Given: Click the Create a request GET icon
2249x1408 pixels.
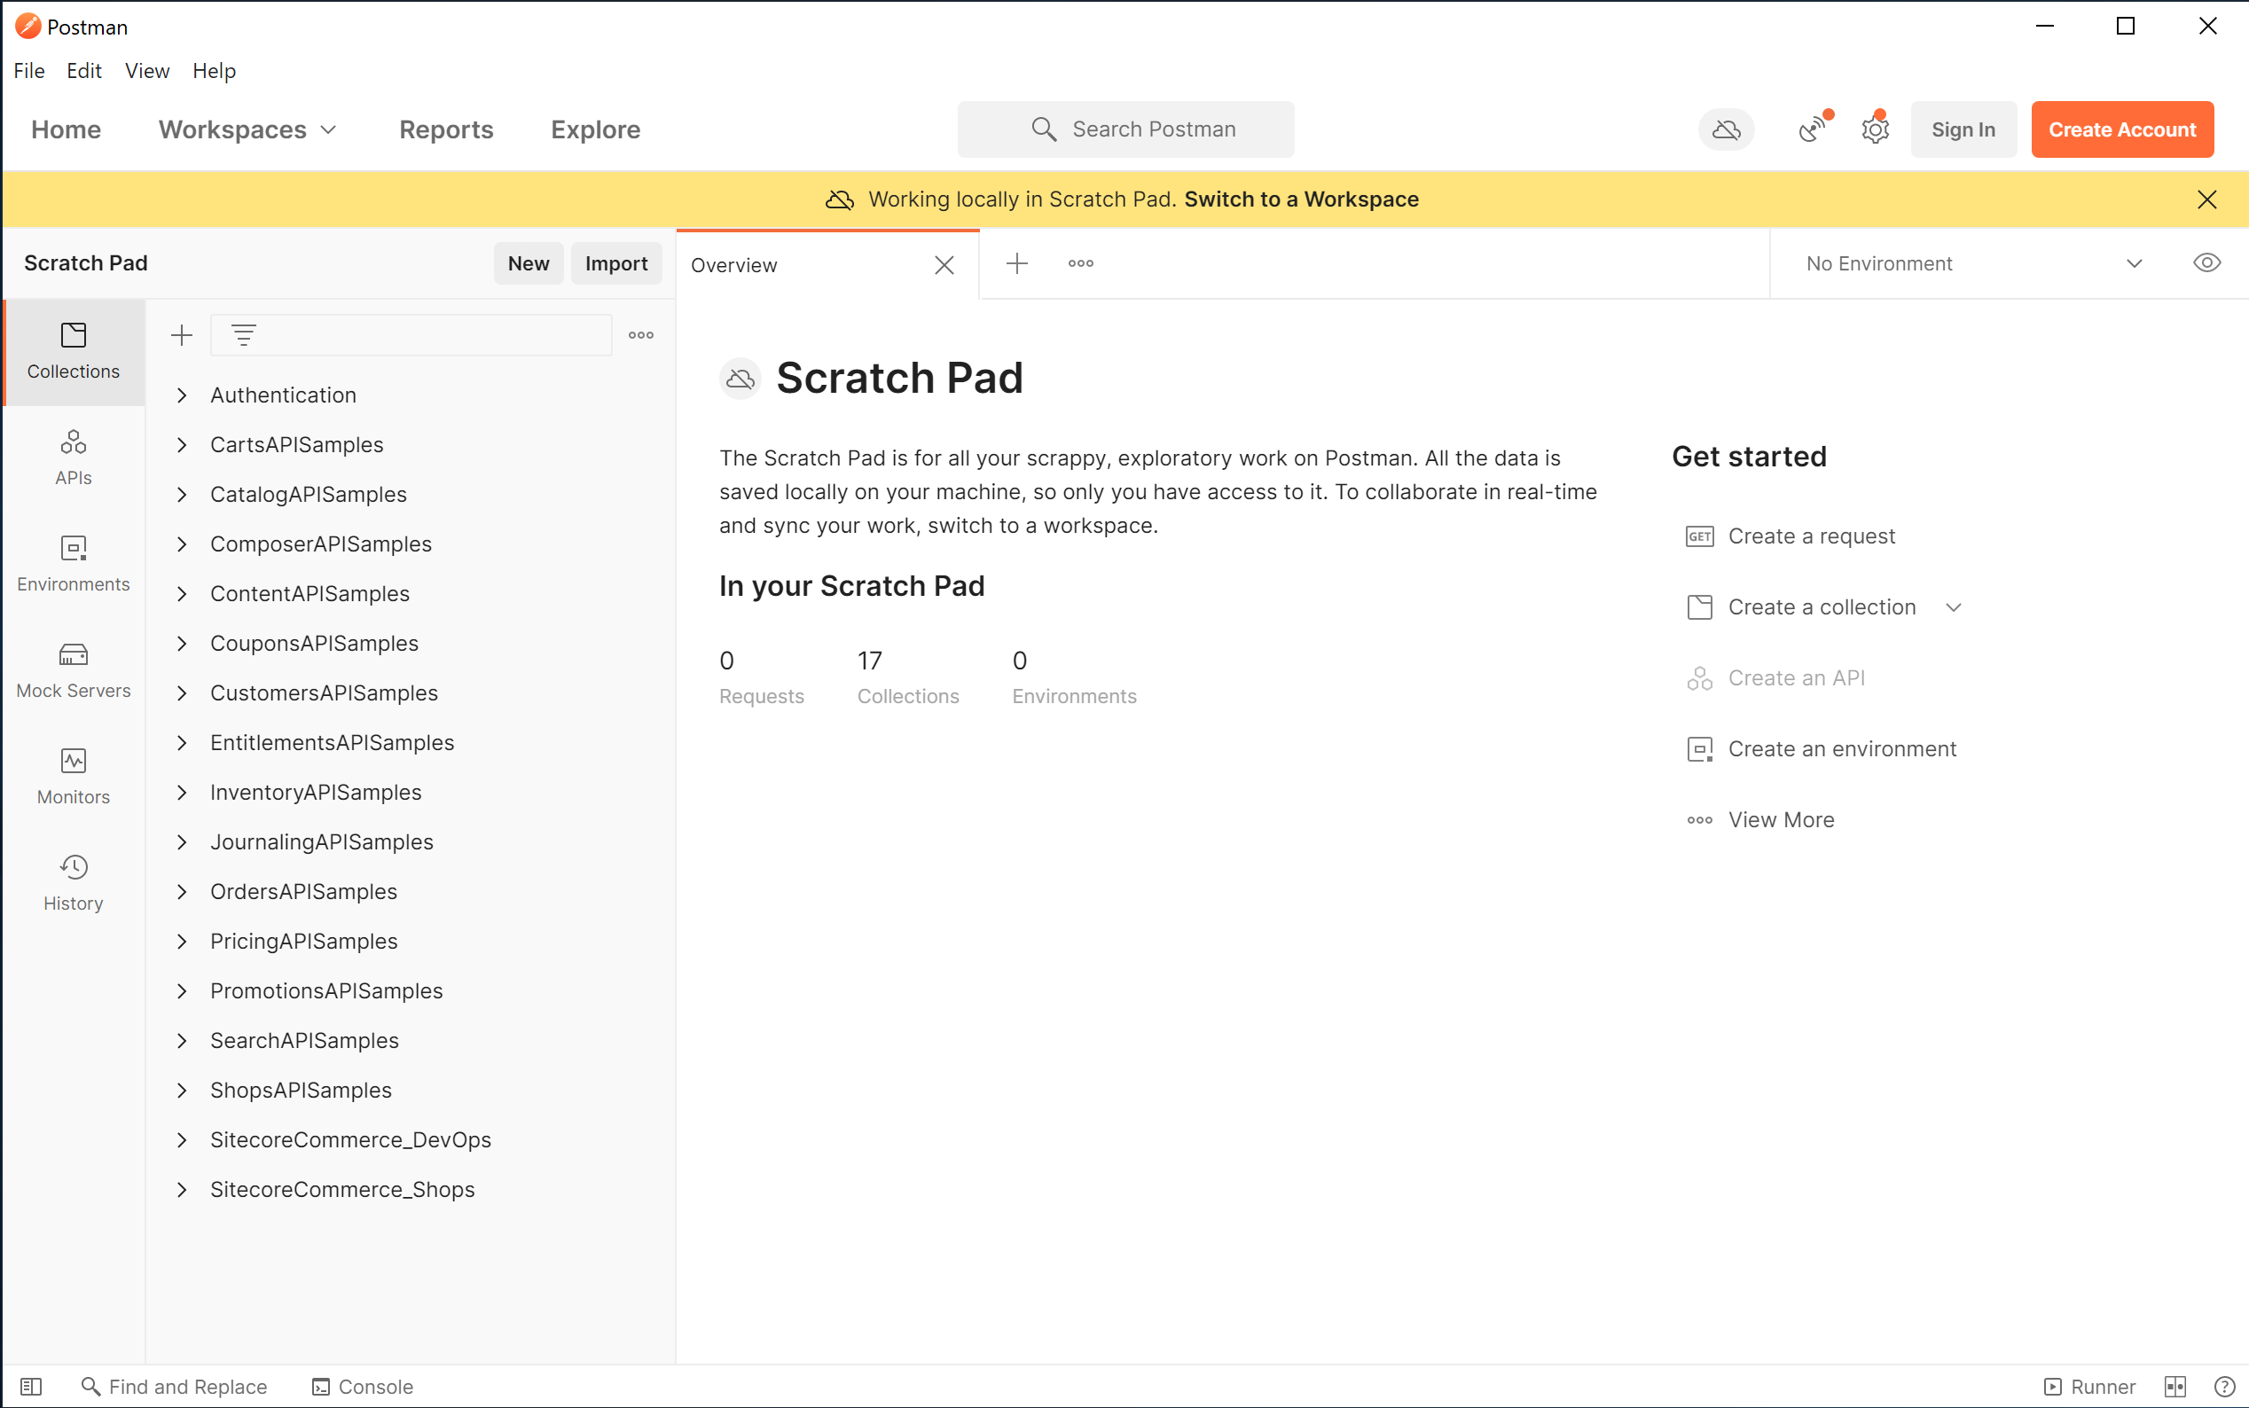Looking at the screenshot, I should click(x=1698, y=536).
